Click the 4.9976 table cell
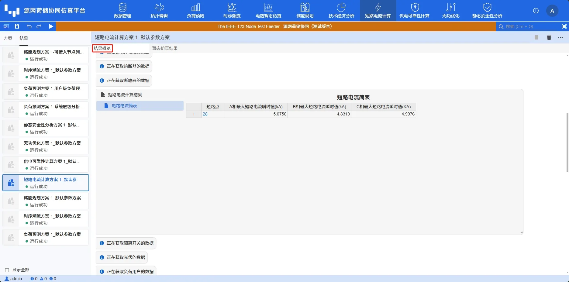569x282 pixels. click(384, 114)
